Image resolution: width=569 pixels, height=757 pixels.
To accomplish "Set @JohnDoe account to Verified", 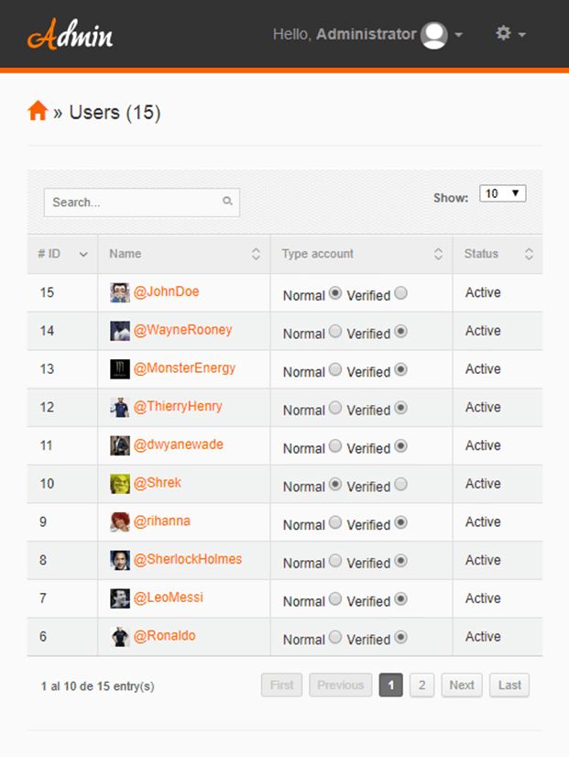I will (x=401, y=293).
